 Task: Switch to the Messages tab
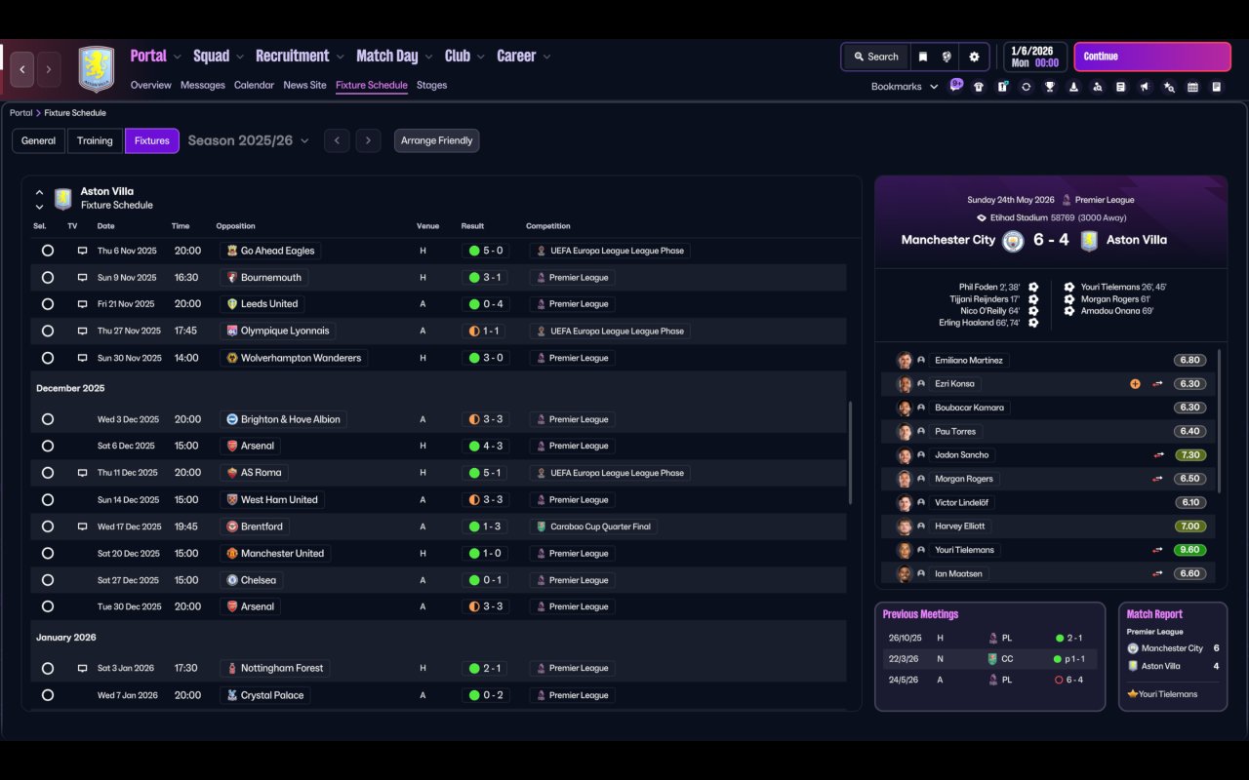203,85
